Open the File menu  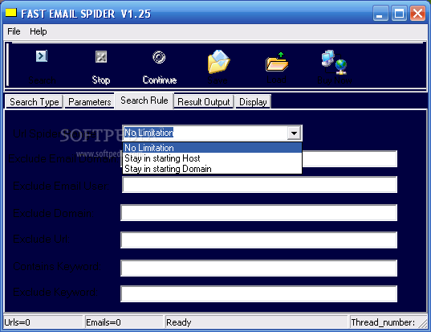(x=14, y=31)
